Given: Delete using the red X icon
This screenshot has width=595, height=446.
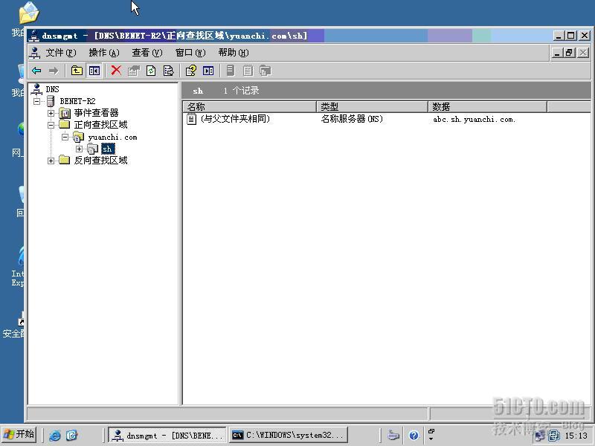Looking at the screenshot, I should [116, 70].
